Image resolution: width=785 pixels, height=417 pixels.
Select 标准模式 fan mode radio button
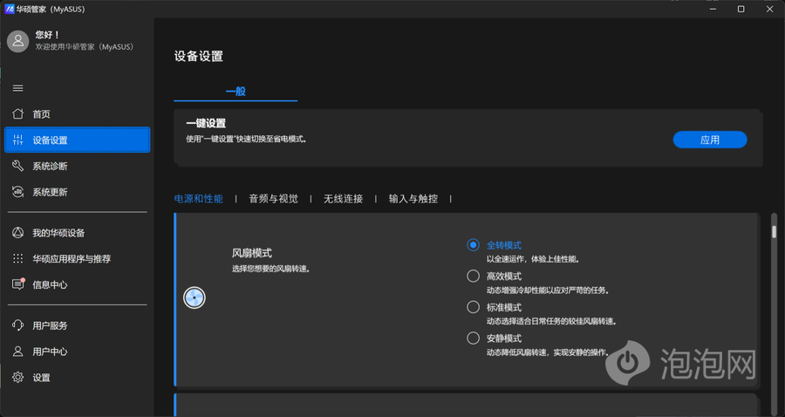click(x=473, y=307)
